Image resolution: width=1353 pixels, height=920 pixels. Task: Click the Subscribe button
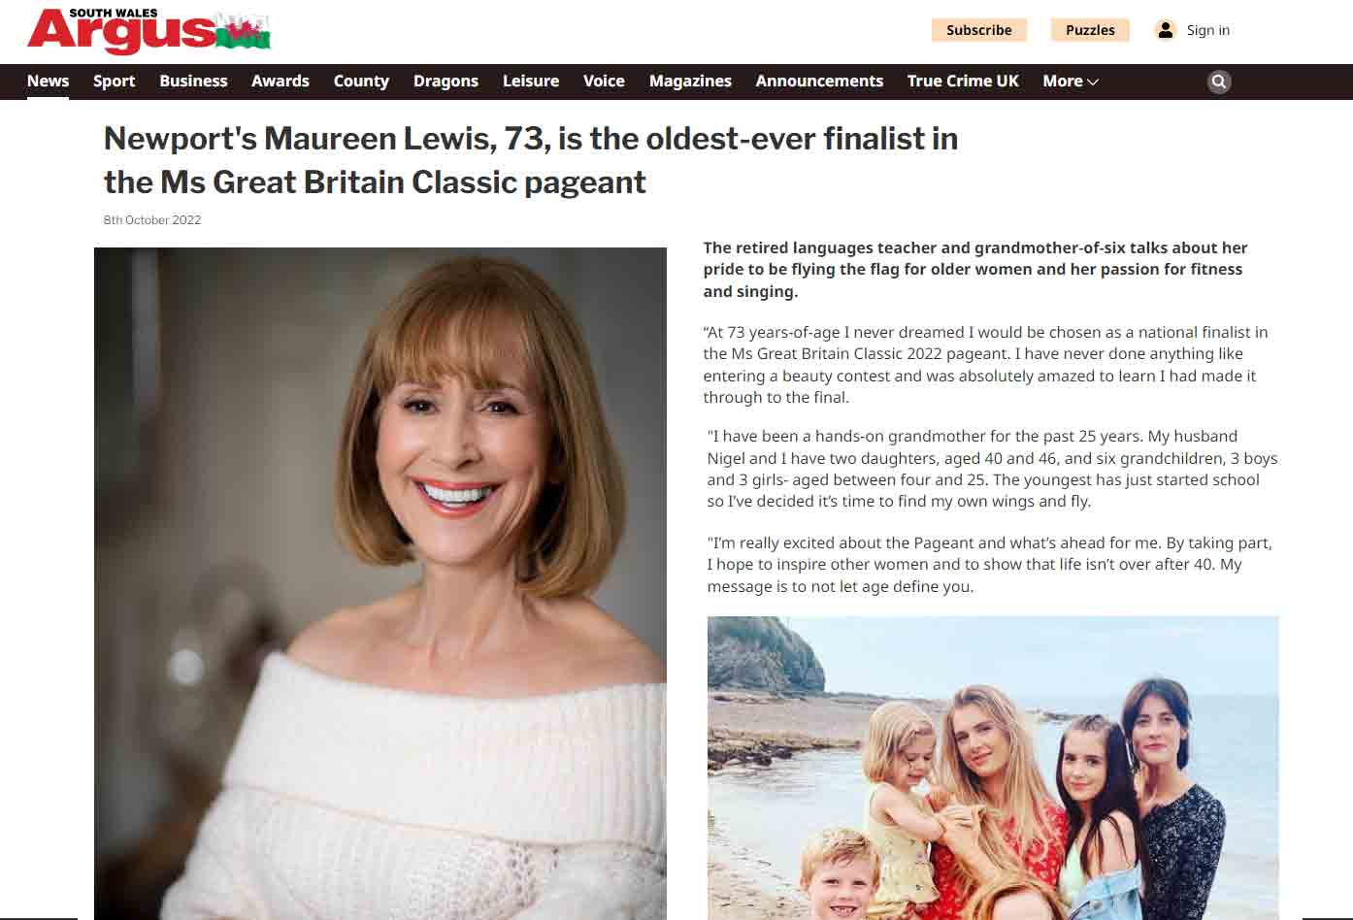(x=979, y=30)
